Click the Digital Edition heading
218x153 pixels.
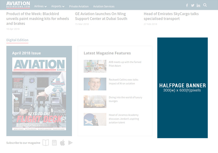(x=17, y=40)
